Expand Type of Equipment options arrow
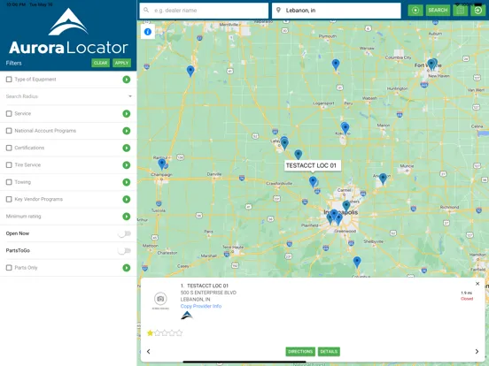 tap(127, 80)
